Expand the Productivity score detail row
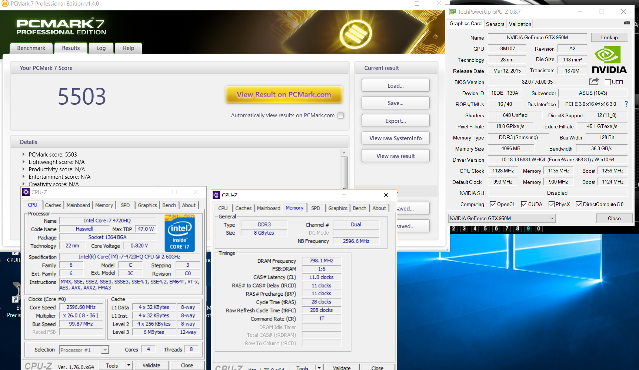The image size is (639, 370). coord(23,169)
